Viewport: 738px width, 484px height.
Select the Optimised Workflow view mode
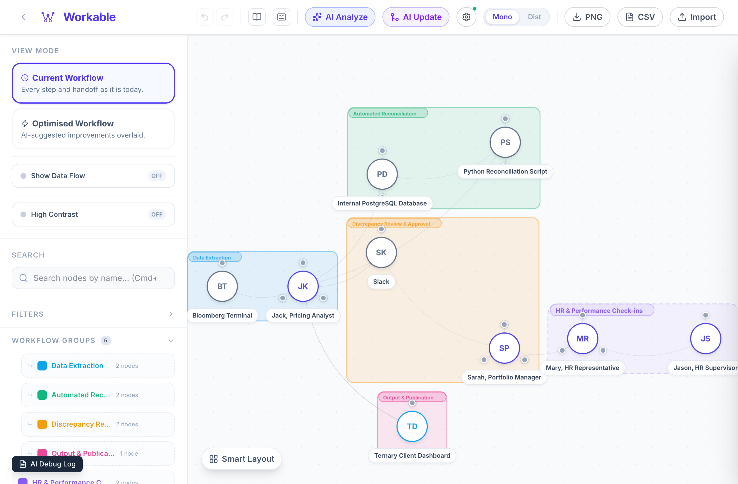click(x=93, y=129)
